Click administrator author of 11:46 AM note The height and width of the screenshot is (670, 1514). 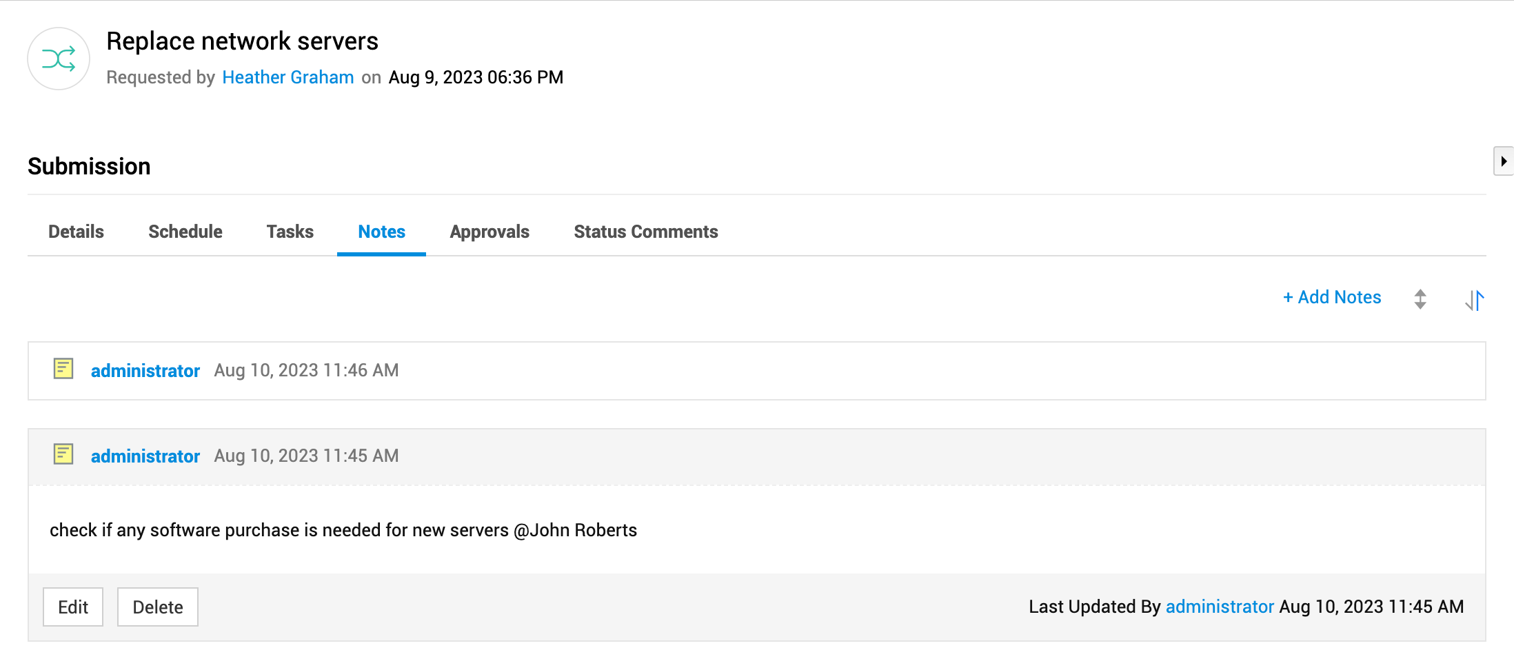click(x=145, y=371)
